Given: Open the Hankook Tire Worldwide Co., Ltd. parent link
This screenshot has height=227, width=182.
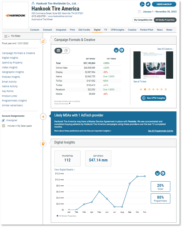Looking at the screenshot, I should 56,3.
